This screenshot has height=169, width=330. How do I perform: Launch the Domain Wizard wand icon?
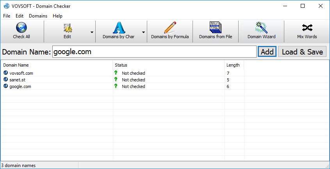261,28
